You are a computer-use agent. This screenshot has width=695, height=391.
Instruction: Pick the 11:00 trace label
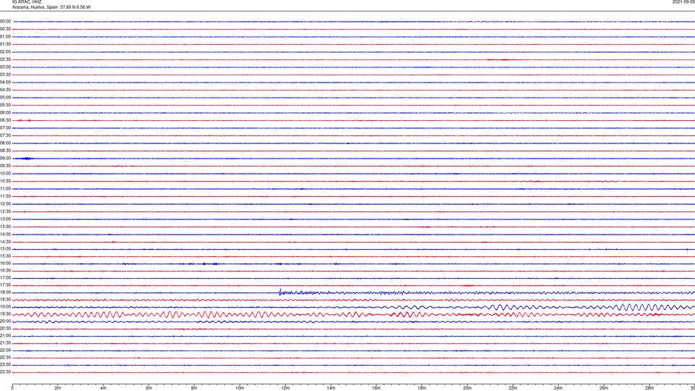point(5,188)
